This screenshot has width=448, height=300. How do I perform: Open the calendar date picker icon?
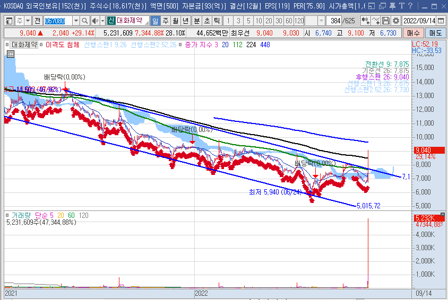[x=441, y=21]
